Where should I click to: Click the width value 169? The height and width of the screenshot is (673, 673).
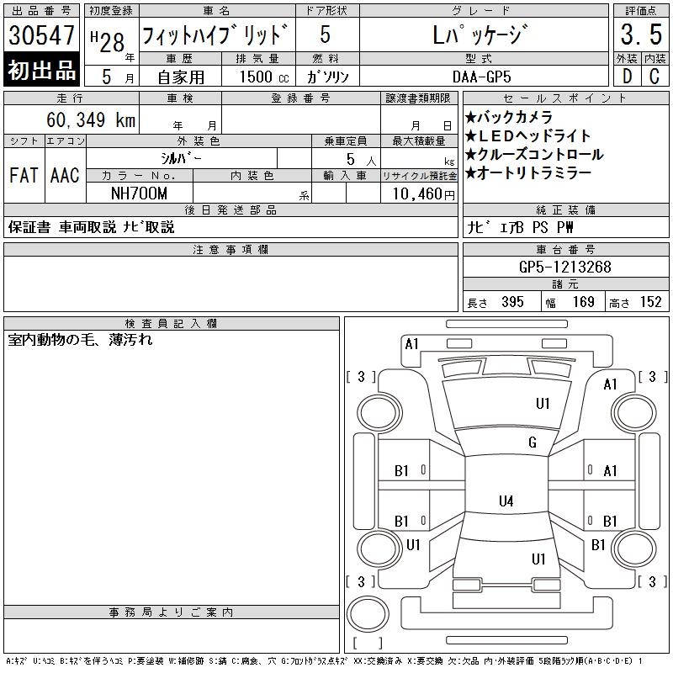click(x=583, y=302)
